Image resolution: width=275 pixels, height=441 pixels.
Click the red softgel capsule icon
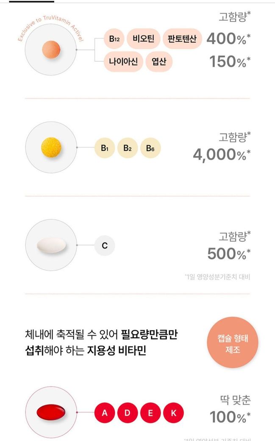point(51,412)
